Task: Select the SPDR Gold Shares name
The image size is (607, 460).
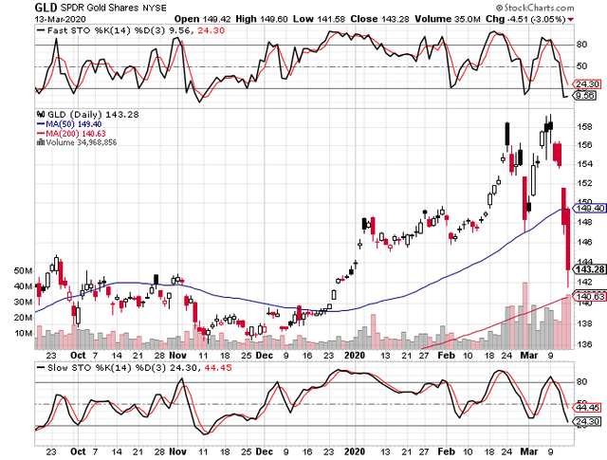Action: click(x=99, y=8)
